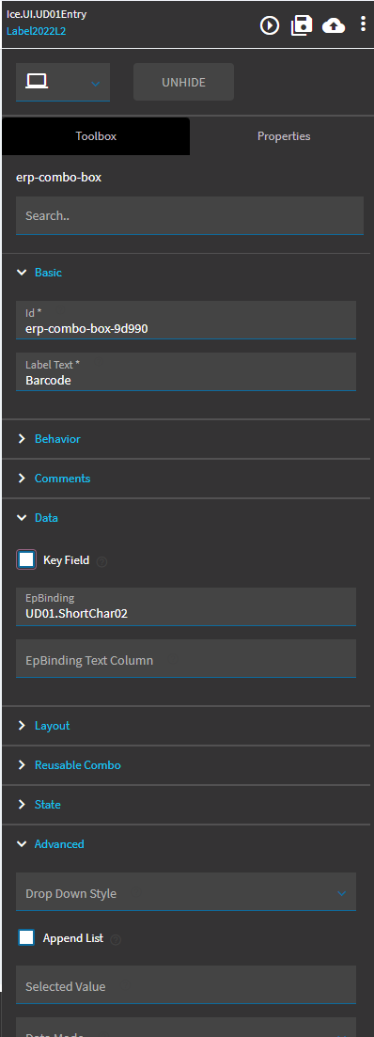The image size is (374, 1037).
Task: Open the device type dropdown arrow
Action: coord(95,84)
